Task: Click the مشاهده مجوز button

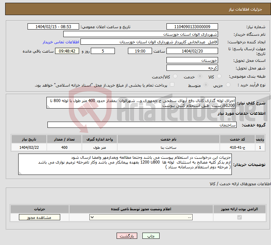Action: pyautogui.click(x=40, y=217)
